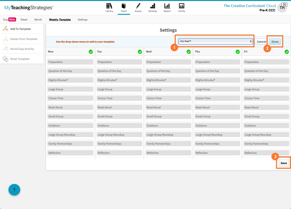Toggle the Wed green checkmark
This screenshot has height=209, width=291.
189,52
